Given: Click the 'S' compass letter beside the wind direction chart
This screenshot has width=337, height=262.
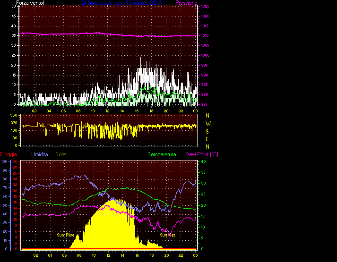Looking at the screenshot, I should (207, 132).
